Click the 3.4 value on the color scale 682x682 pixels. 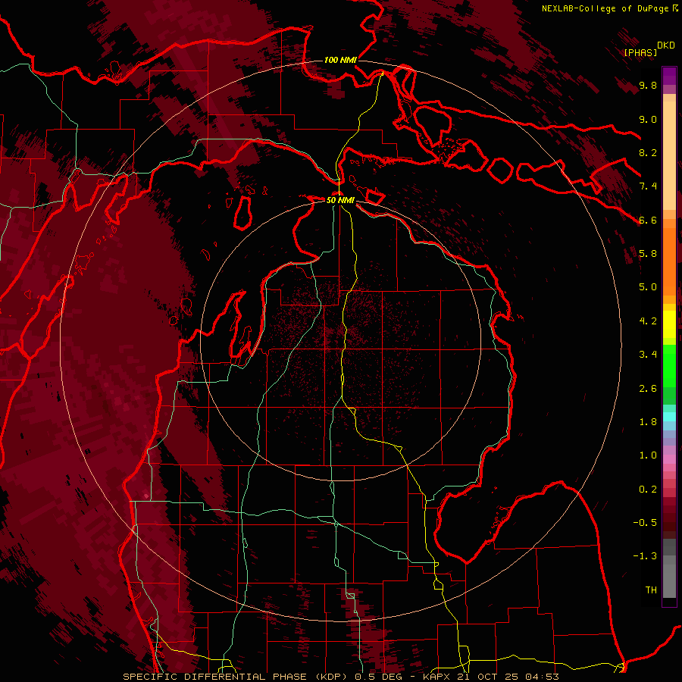[648, 355]
